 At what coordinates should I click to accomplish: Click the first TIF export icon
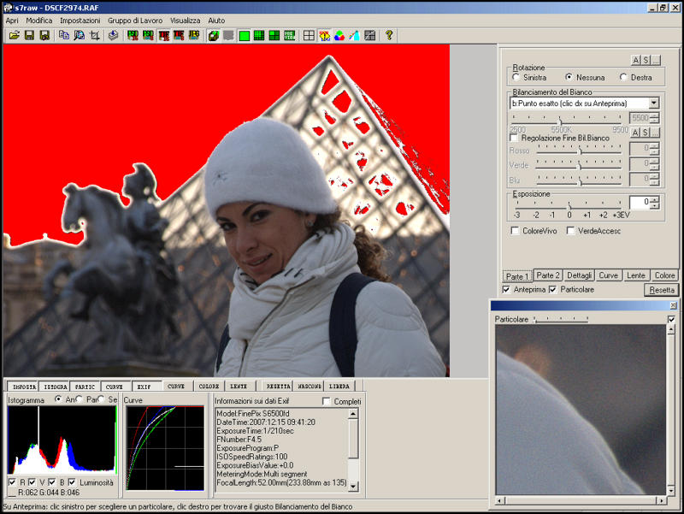(164, 35)
